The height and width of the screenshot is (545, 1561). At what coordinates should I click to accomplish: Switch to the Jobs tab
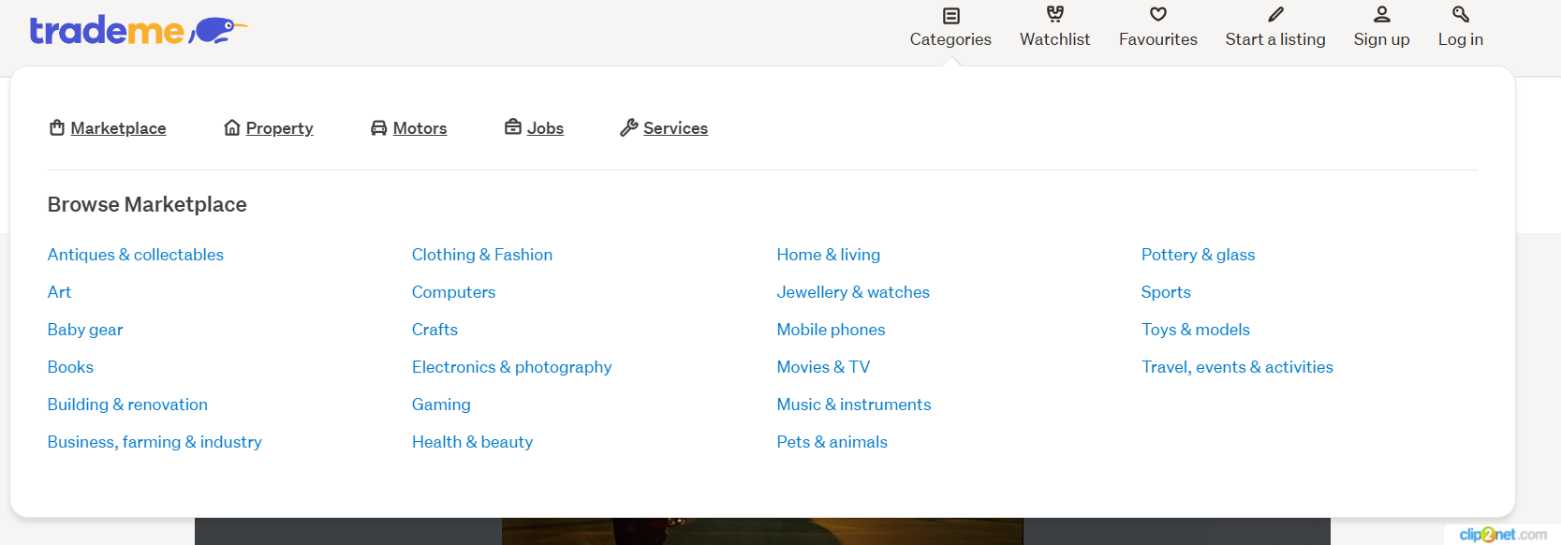[x=535, y=127]
